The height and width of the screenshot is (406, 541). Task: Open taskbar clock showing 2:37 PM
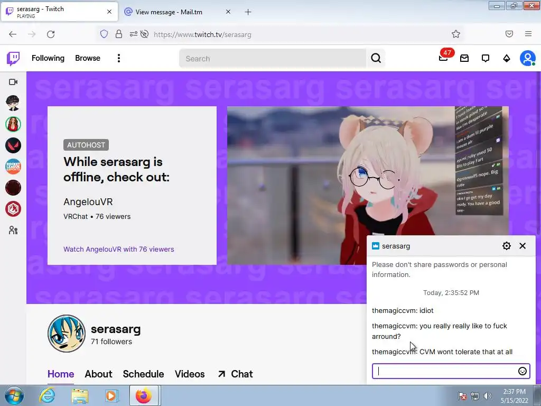(x=514, y=396)
